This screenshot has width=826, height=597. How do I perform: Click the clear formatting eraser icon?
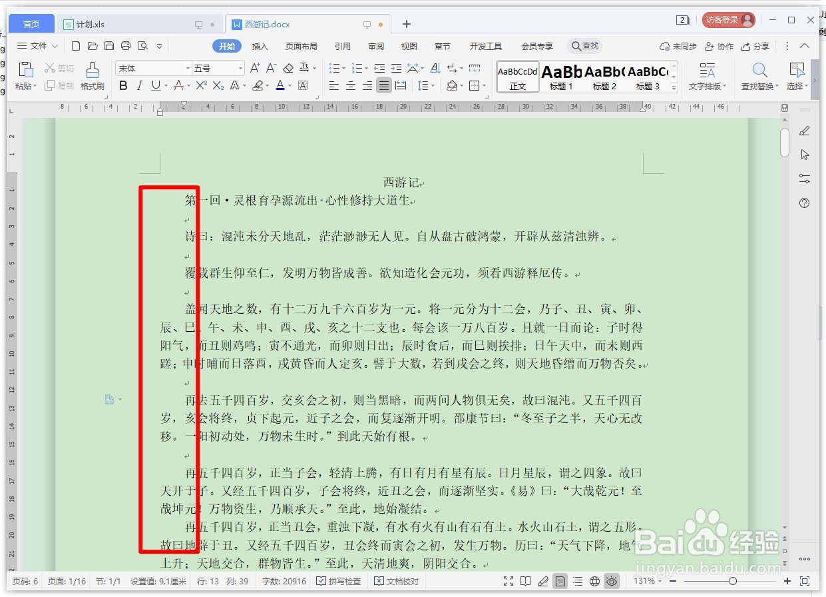pyautogui.click(x=288, y=68)
